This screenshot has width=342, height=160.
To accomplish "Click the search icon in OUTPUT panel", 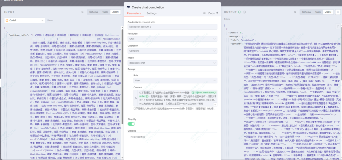I will pos(295,12).
